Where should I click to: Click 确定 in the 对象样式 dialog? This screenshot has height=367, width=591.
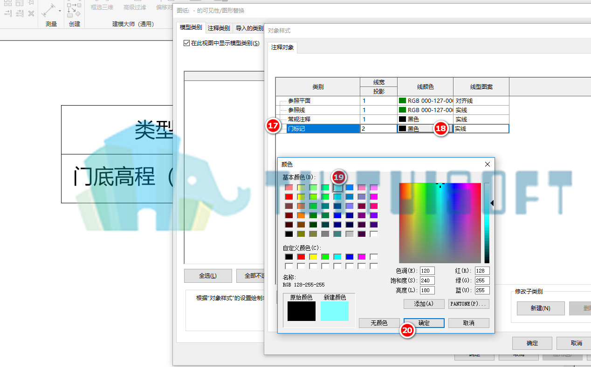532,343
